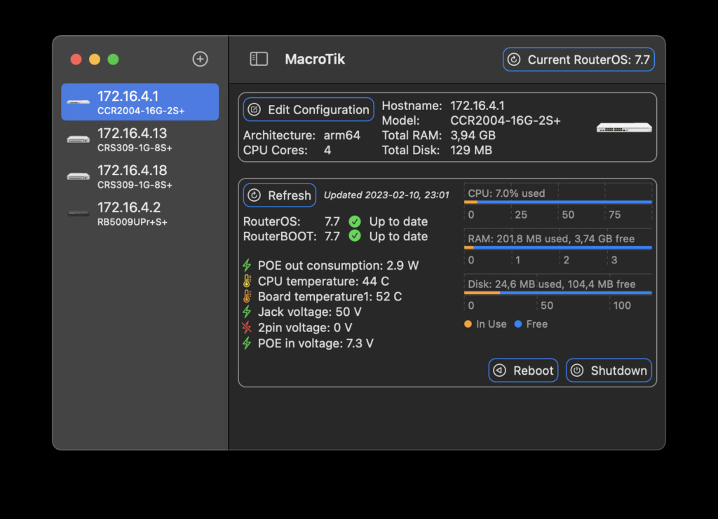Click the router device image thumbnail
The width and height of the screenshot is (718, 519).
(623, 127)
